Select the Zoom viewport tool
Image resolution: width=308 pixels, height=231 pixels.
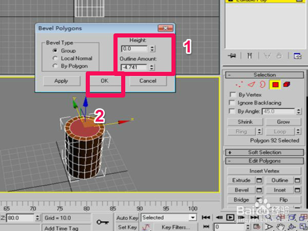click(268, 217)
